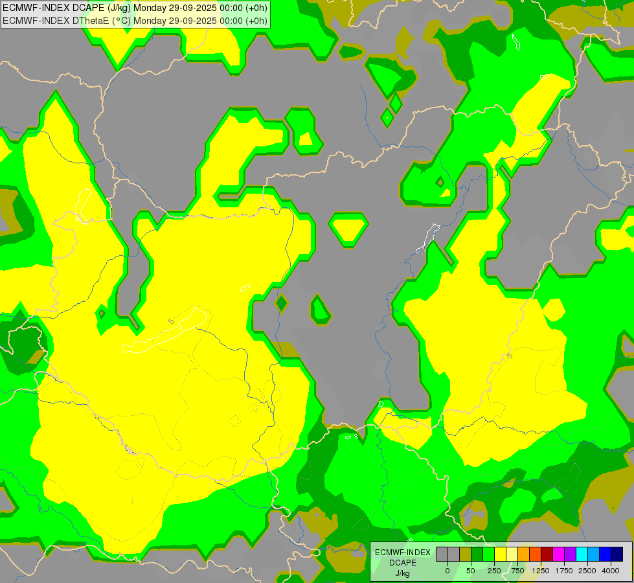This screenshot has width=634, height=583.
Task: Select the navy blue swatch at legend end
Action: (x=617, y=554)
